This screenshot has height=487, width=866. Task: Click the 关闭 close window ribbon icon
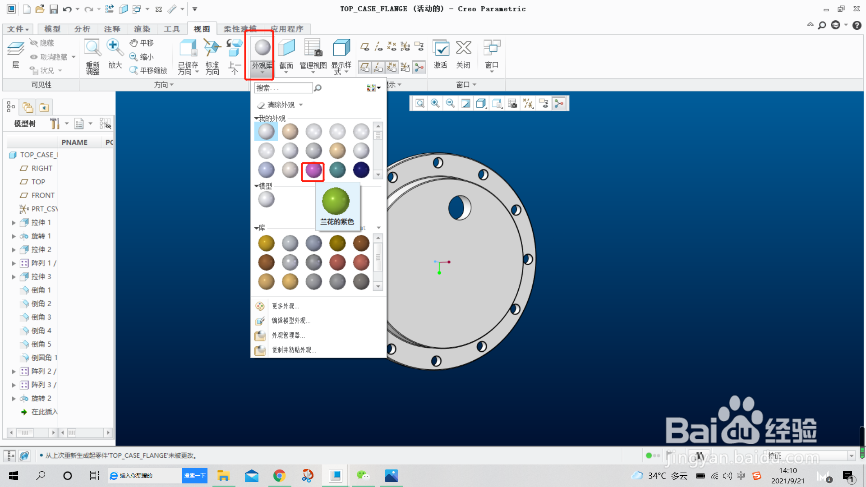click(463, 54)
